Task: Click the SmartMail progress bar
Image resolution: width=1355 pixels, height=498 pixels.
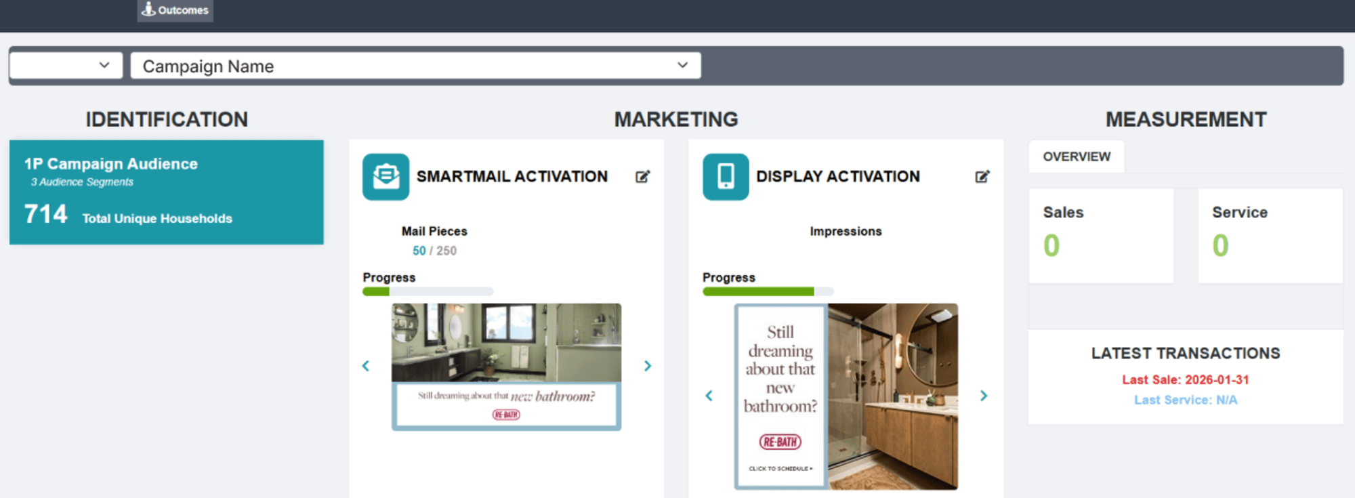Action: pyautogui.click(x=428, y=291)
